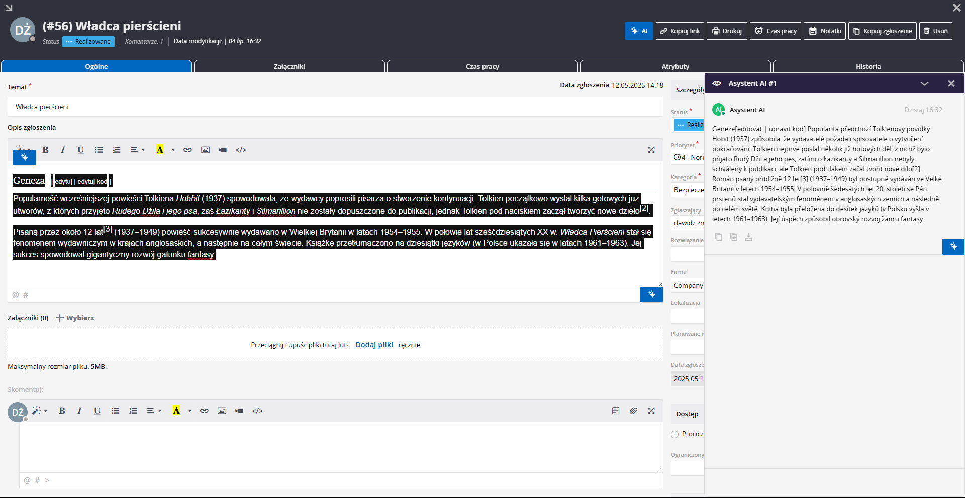Insert video in the description editor
965x498 pixels.
click(223, 150)
